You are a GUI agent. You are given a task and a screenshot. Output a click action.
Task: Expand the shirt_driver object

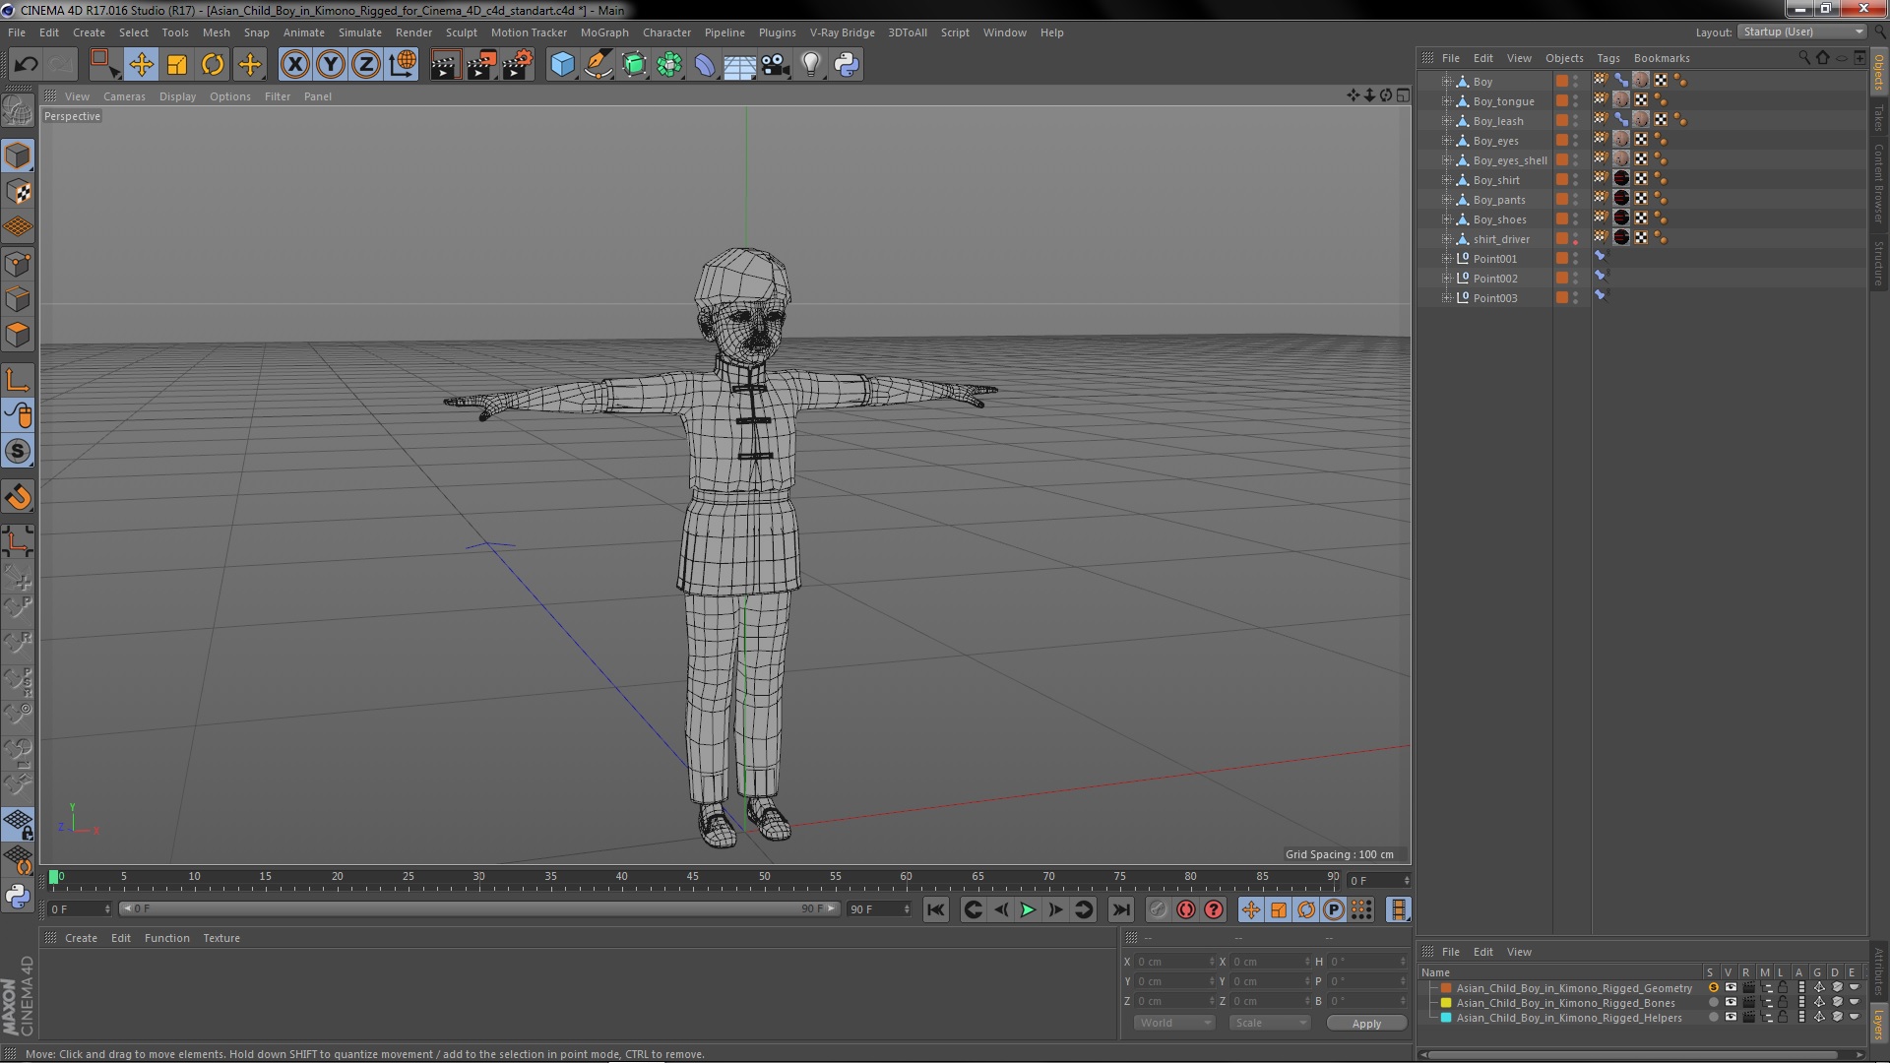pos(1446,239)
